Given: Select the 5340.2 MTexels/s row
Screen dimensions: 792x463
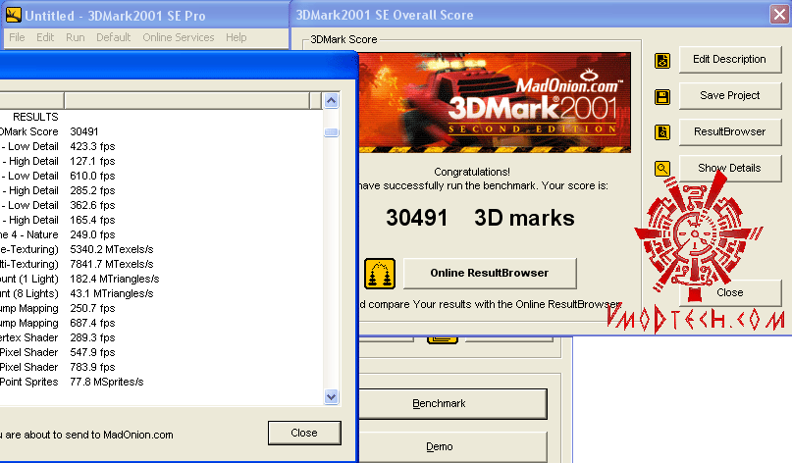Looking at the screenshot, I should tap(162, 249).
